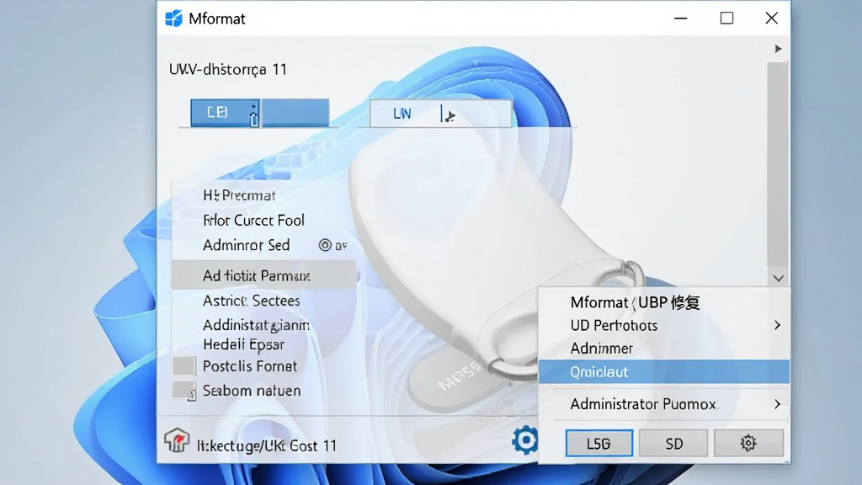Image resolution: width=862 pixels, height=485 pixels.
Task: Click the Mformat app logo icon
Action: 173,19
